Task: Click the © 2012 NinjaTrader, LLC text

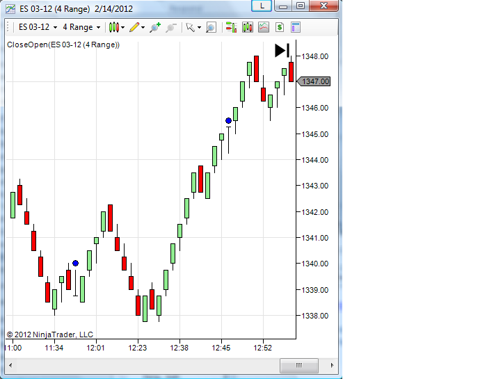Action: 50,334
